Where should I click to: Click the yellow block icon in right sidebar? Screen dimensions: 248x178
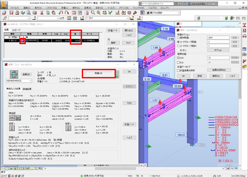click(x=244, y=67)
